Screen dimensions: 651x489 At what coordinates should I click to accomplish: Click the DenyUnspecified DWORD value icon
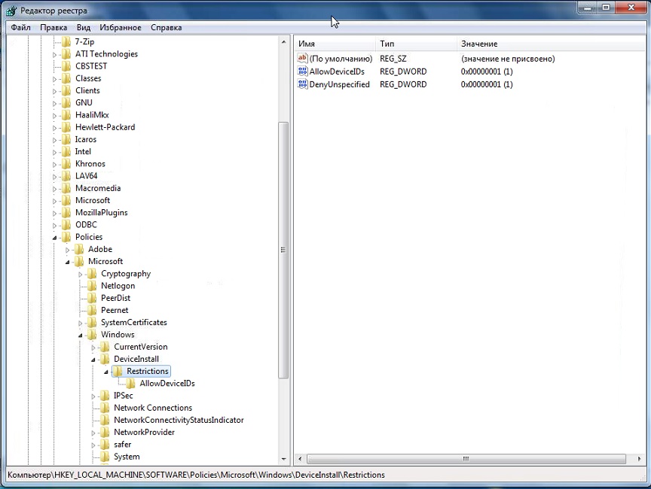tap(303, 84)
